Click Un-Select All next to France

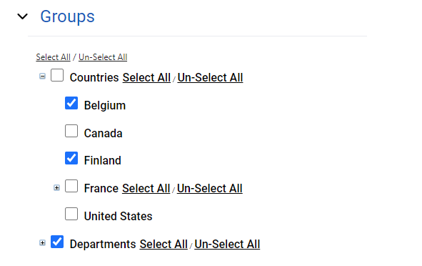210,188
